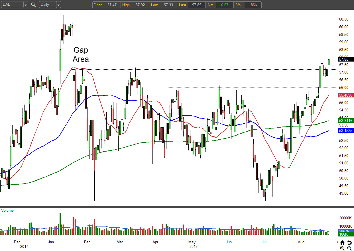This screenshot has width=354, height=251.
Task: Click the 60.50 price axis label
Action: pos(343,19)
